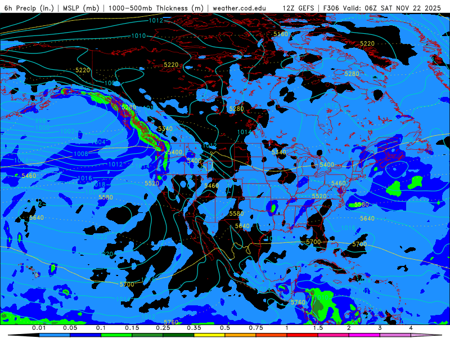Click the 1018 isobar label
This screenshot has height=338, width=450.
pyautogui.click(x=98, y=185)
